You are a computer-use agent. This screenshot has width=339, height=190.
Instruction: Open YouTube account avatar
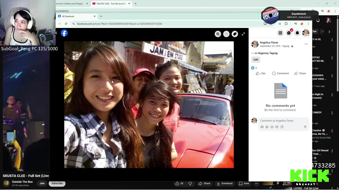tap(328, 20)
